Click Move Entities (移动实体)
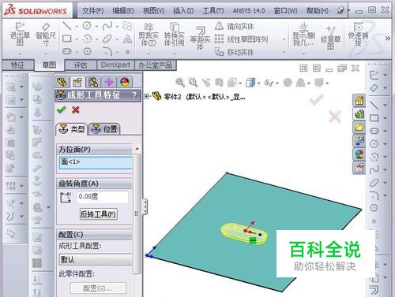395x297 pixels. (x=234, y=52)
